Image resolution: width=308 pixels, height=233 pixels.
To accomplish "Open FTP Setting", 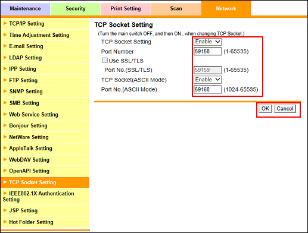I will (x=45, y=80).
